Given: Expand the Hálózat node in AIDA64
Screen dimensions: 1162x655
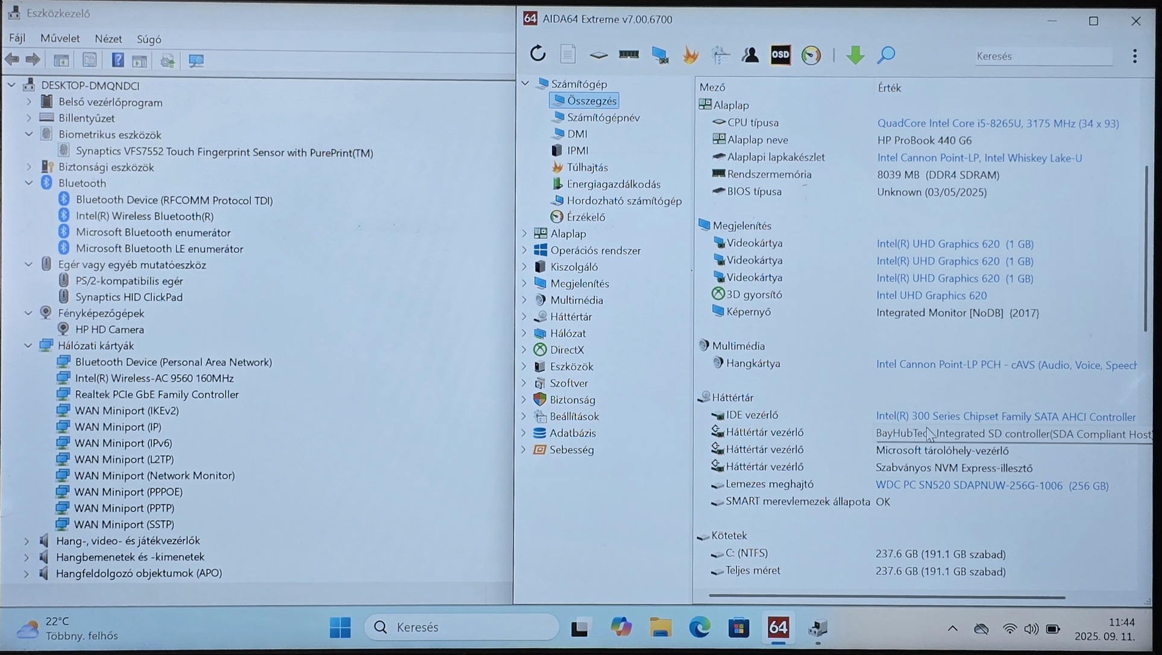Looking at the screenshot, I should (524, 333).
